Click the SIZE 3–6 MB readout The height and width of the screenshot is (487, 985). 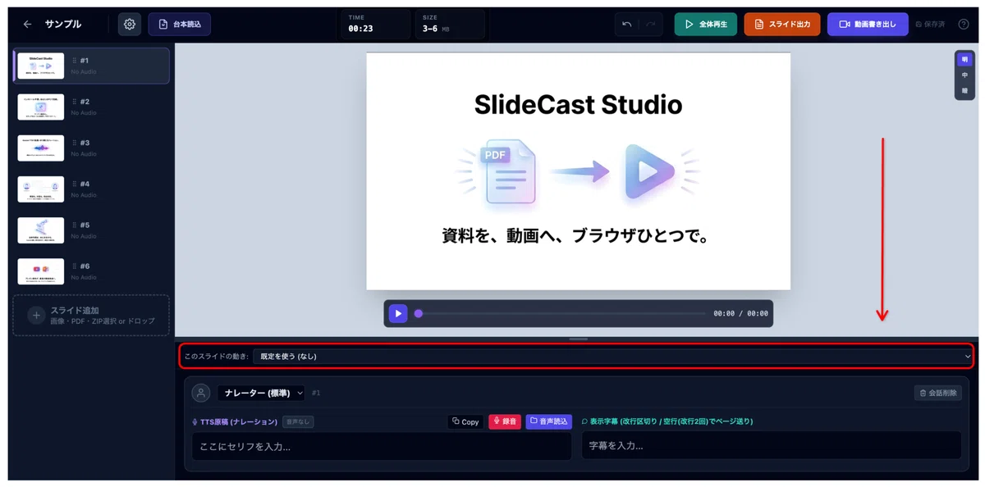(x=449, y=25)
